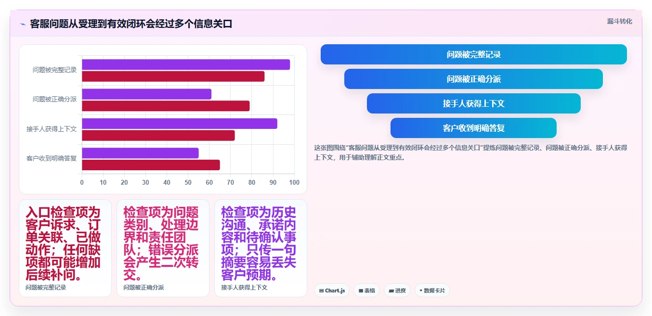Click the x-axis tick label 50
Viewport: 652px width, 316px height.
tap(188, 183)
